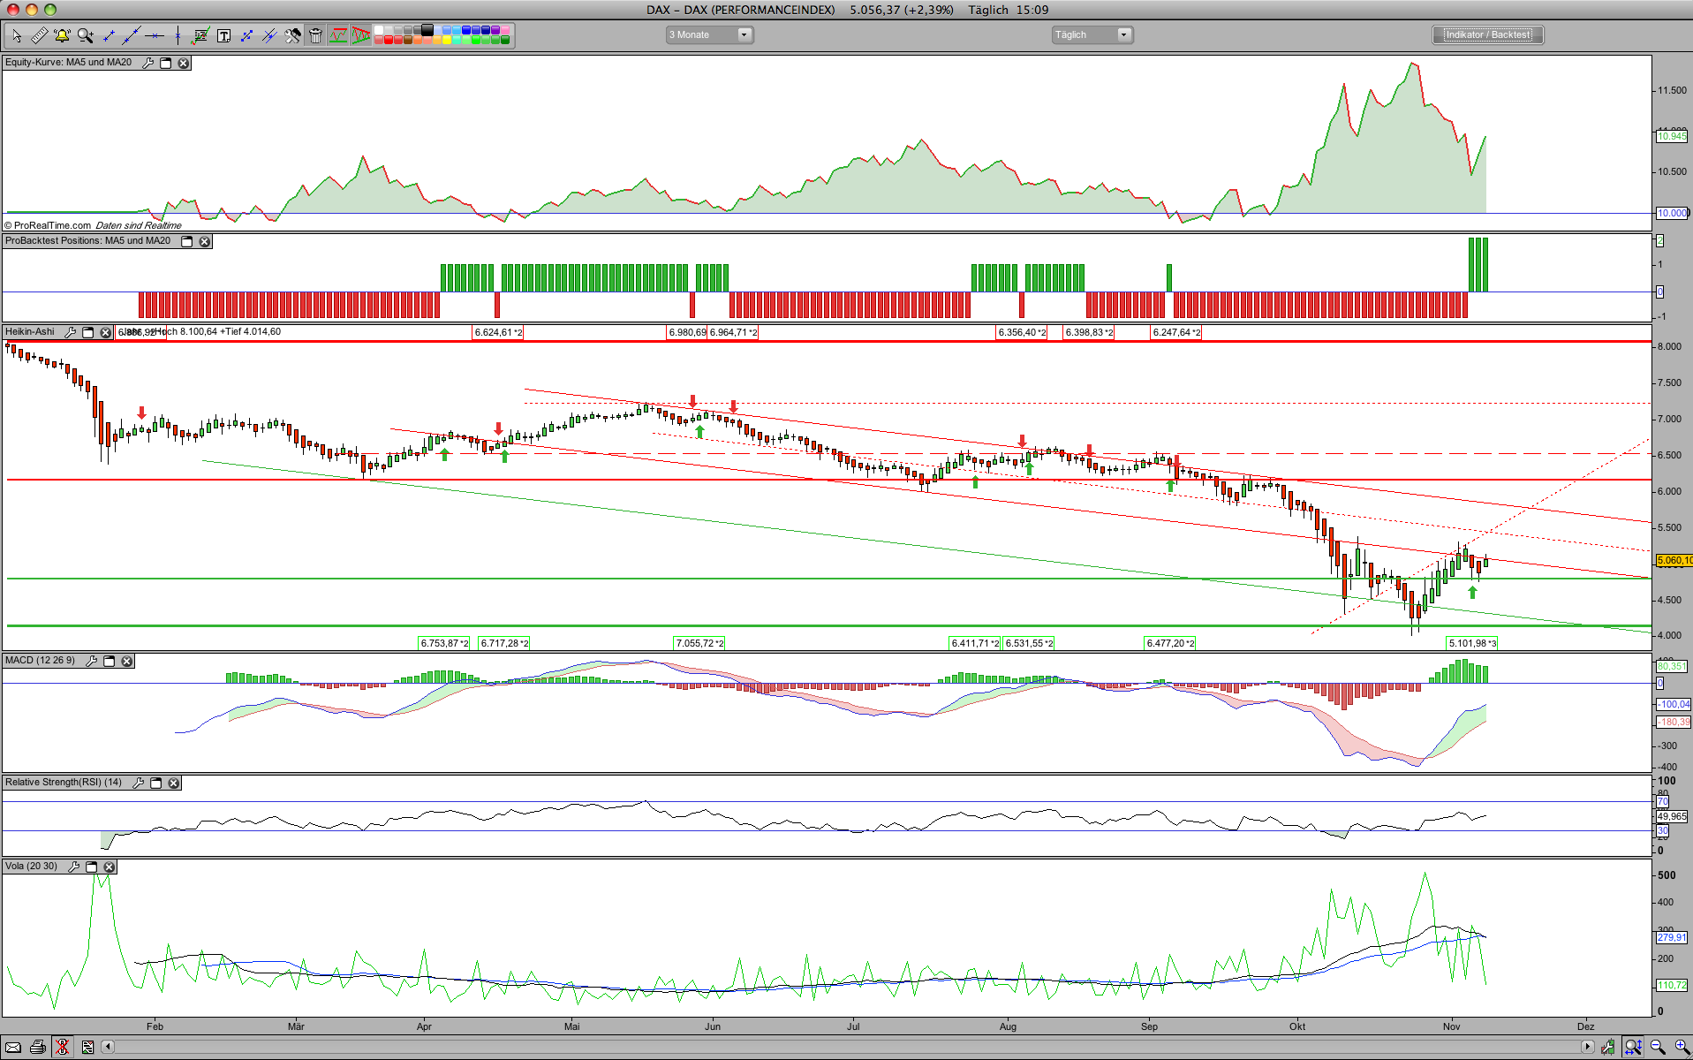1693x1060 pixels.
Task: Open settings wrench for Vola indicator
Action: tap(73, 867)
